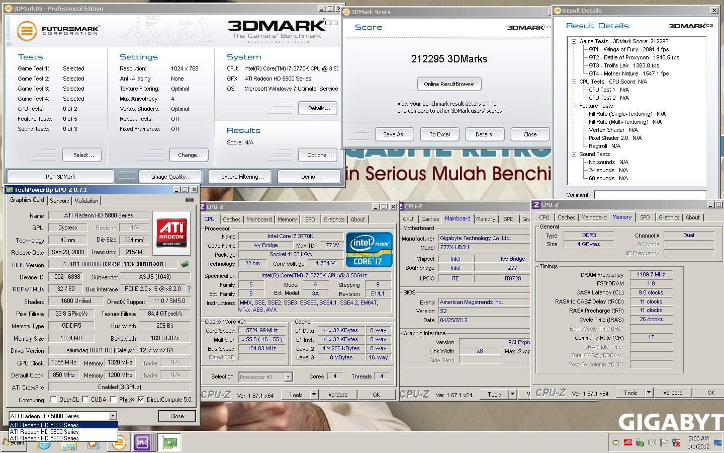The width and height of the screenshot is (724, 453).
Task: Select the GT1 - Wings of Fury result row
Action: point(628,49)
